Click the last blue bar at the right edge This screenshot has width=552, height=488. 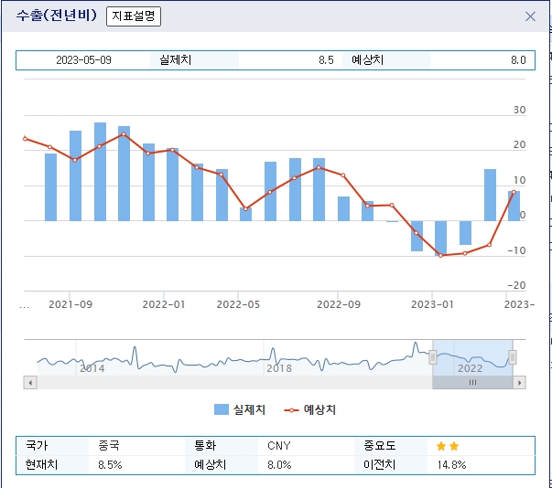tap(514, 206)
